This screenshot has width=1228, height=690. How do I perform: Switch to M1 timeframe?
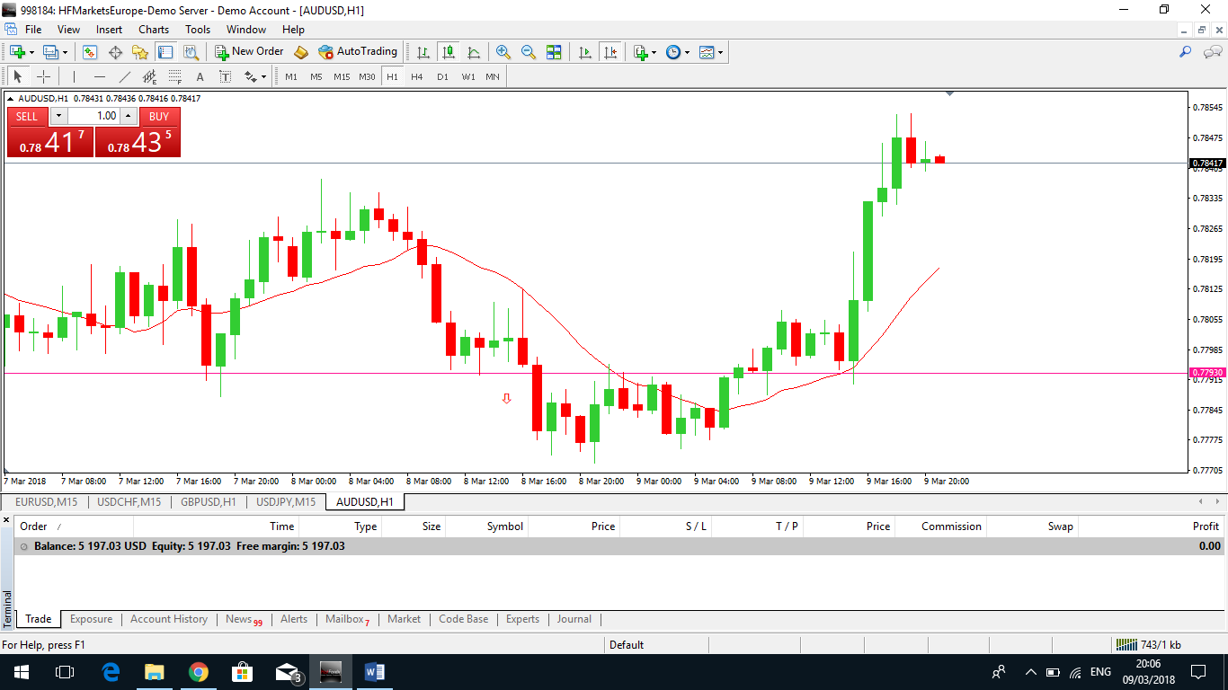(291, 76)
